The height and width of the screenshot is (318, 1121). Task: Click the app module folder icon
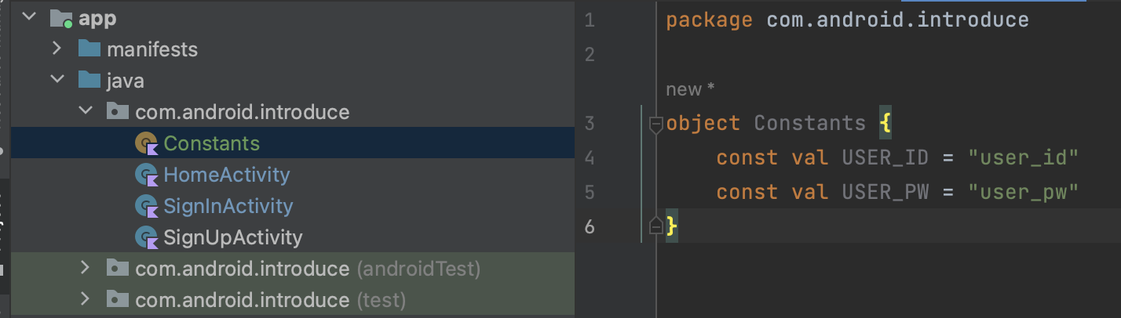pos(61,18)
